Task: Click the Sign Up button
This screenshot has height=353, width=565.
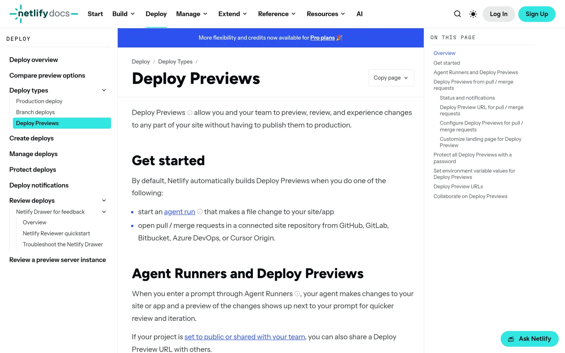Action: 537,14
